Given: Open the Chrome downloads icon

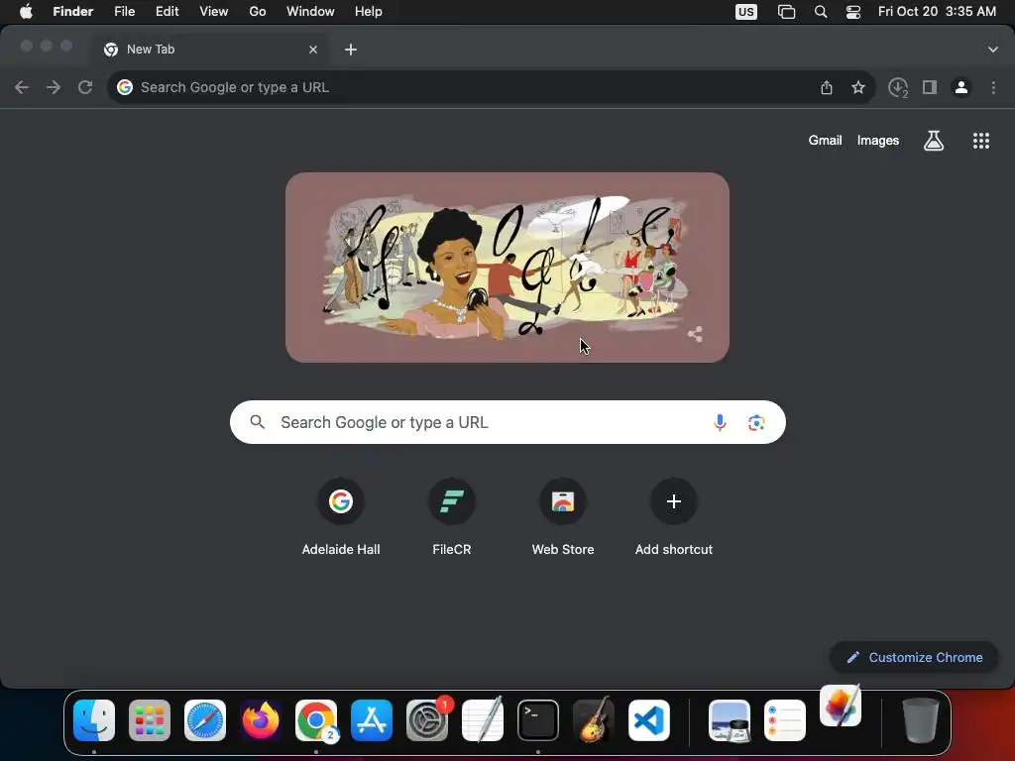Looking at the screenshot, I should tap(898, 87).
